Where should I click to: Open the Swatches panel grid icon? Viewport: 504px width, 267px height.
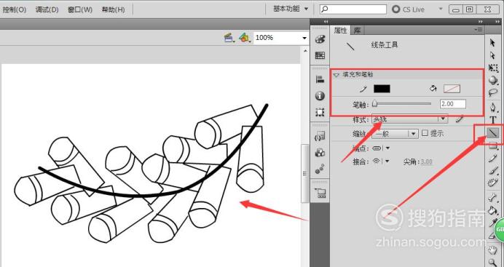click(320, 55)
